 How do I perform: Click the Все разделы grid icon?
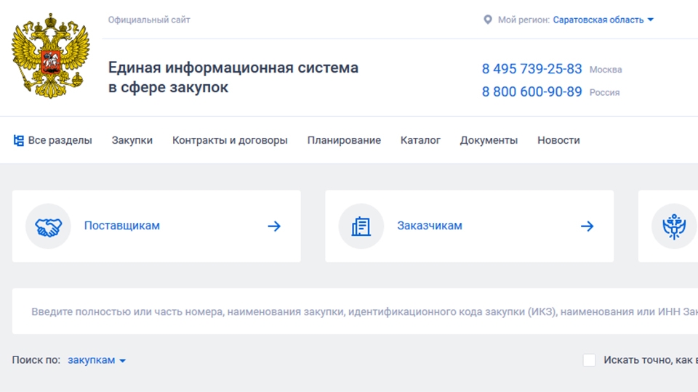click(x=19, y=140)
